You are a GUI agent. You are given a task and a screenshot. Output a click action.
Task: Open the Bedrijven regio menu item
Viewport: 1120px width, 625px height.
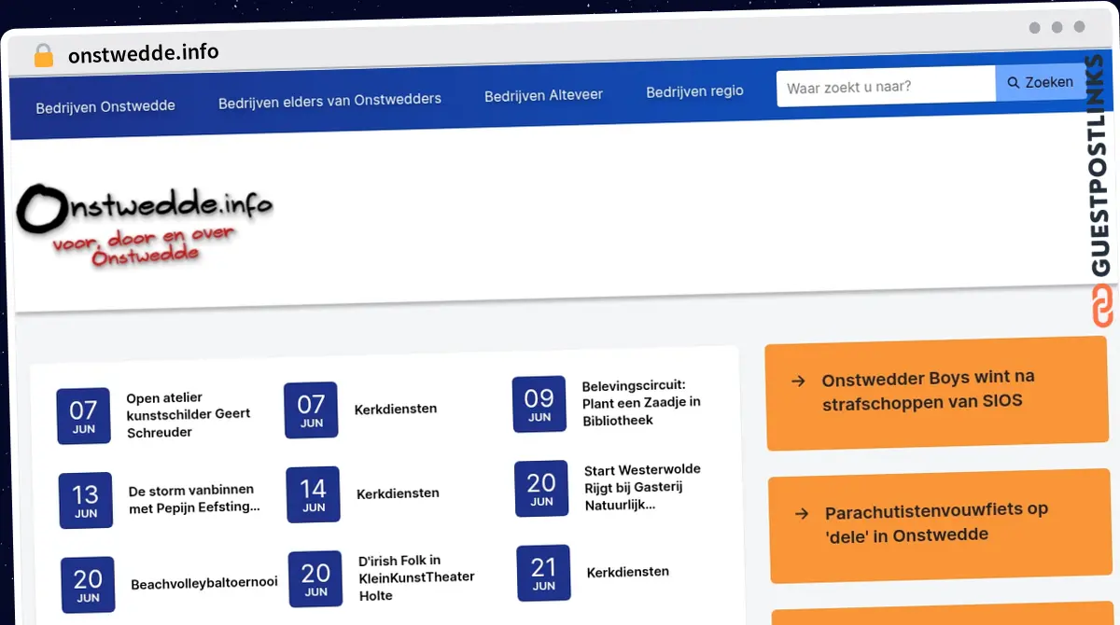pyautogui.click(x=694, y=91)
